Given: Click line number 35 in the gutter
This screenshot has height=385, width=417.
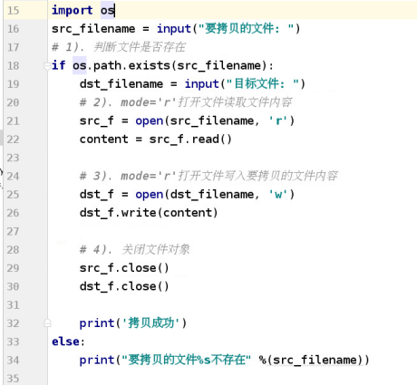Looking at the screenshot, I should (x=13, y=379).
